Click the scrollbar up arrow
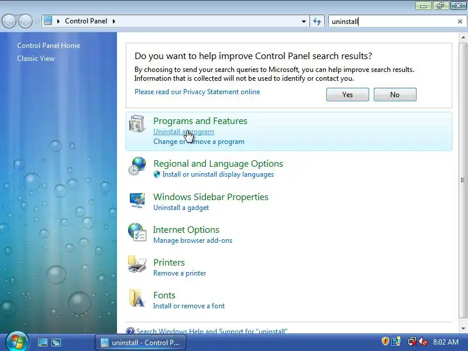468x351 pixels. [x=463, y=37]
